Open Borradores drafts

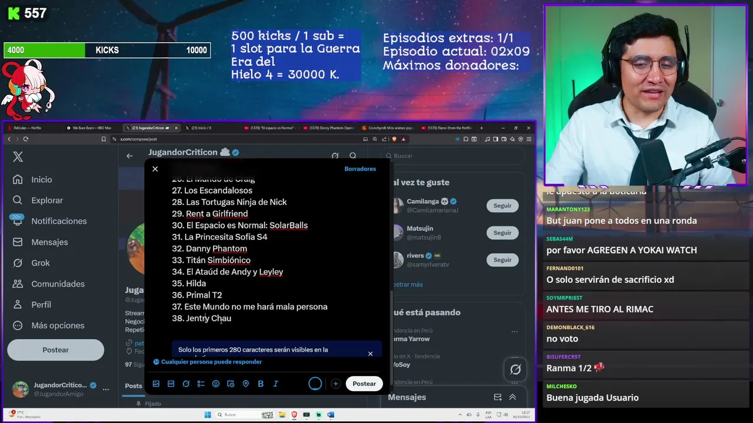360,169
